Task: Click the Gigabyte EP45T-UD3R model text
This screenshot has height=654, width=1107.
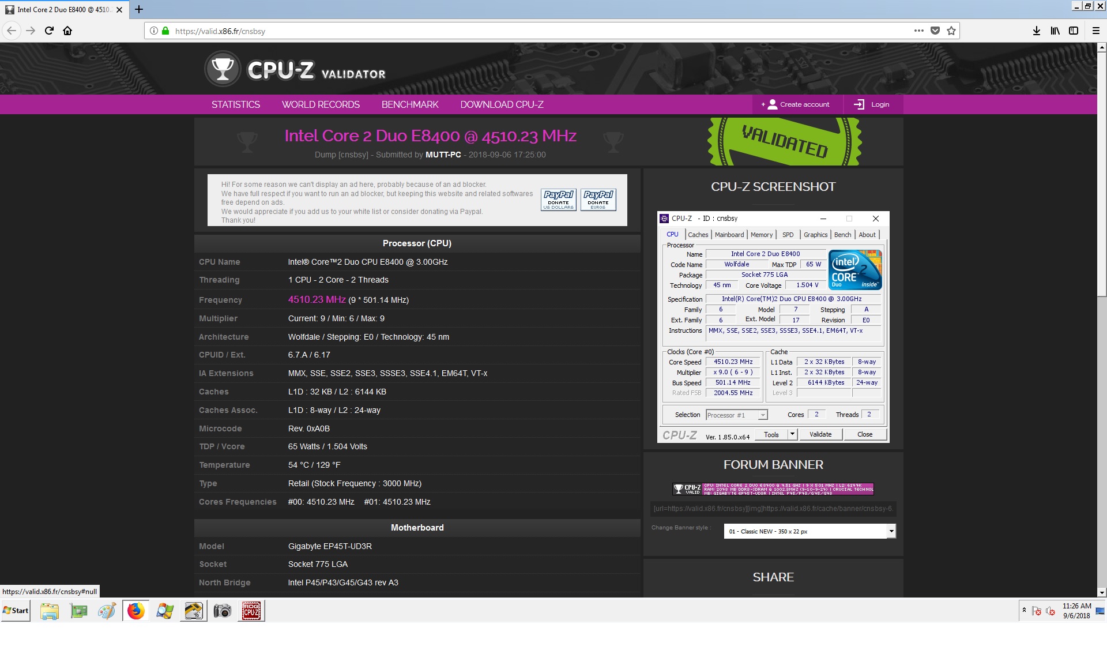Action: point(330,546)
